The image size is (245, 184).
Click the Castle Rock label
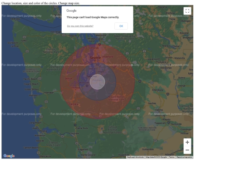click(x=82, y=128)
